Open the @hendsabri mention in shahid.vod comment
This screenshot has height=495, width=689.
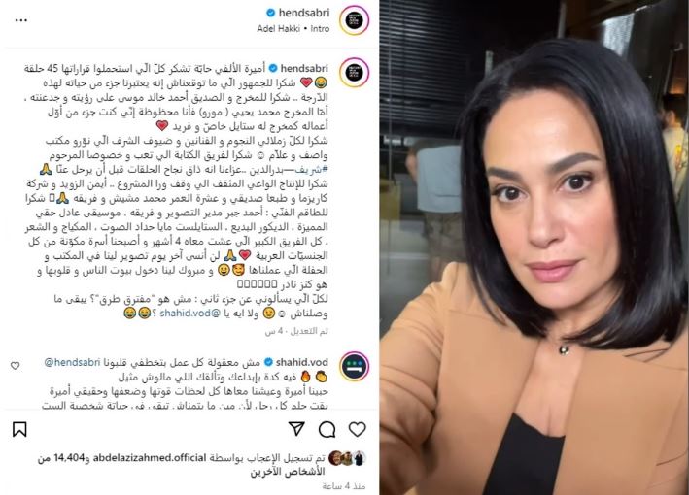pyautogui.click(x=72, y=362)
